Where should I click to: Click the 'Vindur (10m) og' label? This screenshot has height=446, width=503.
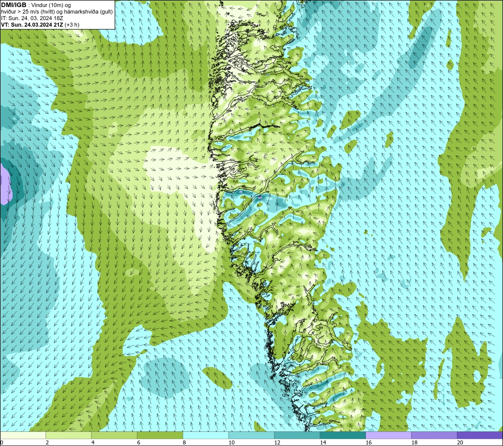[x=51, y=6]
